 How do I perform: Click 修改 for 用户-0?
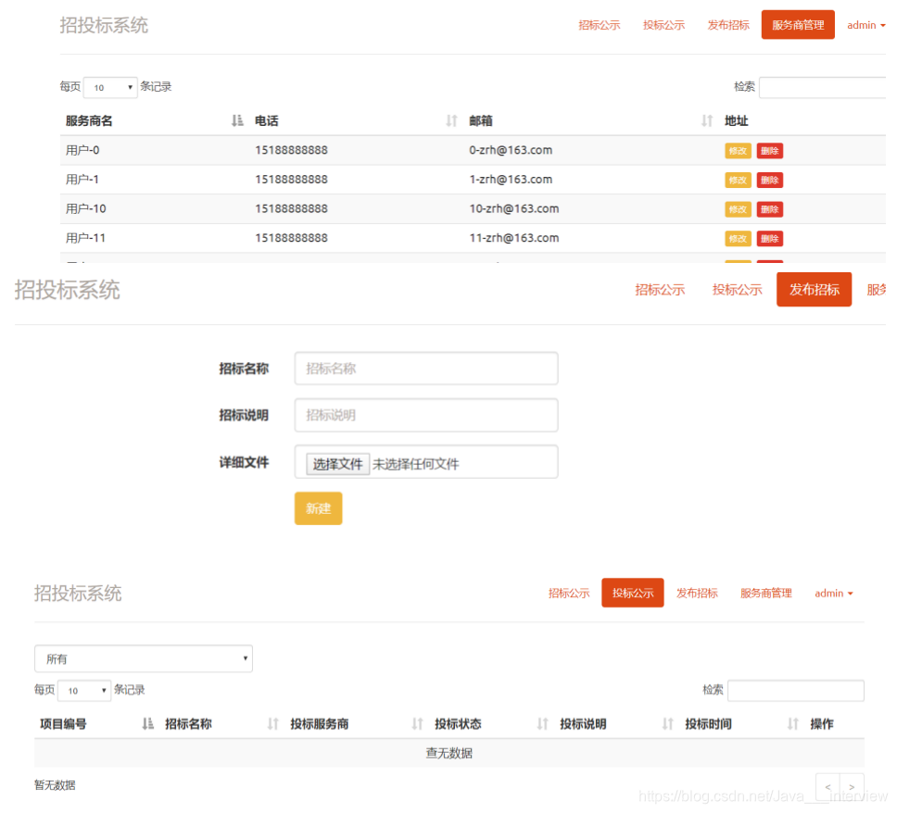click(738, 150)
